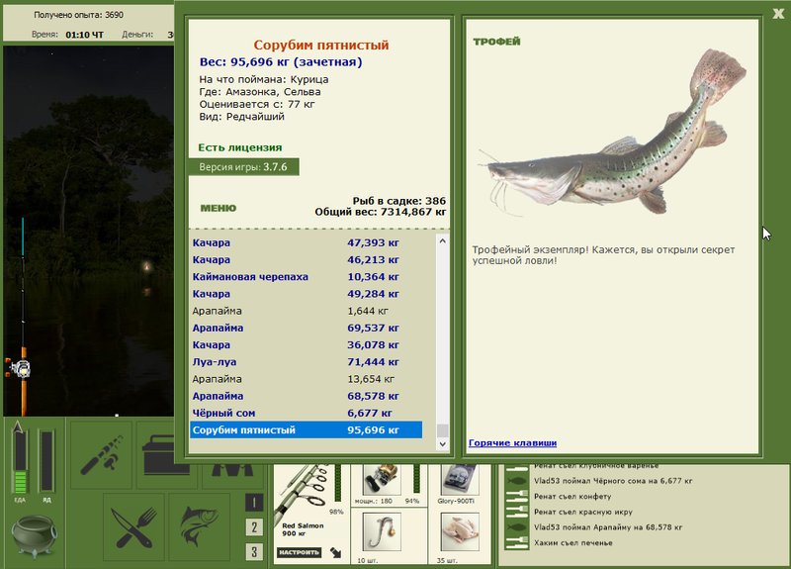Viewport: 791px width, 569px height.
Task: Switch to tackle slot 1
Action: click(x=254, y=503)
